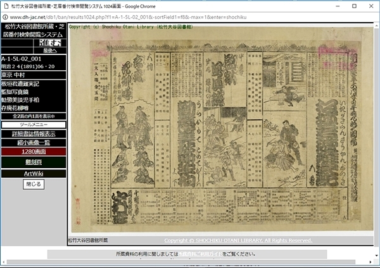The width and height of the screenshot is (380, 268).
Task: Open the 縮小画像一覧 thumbnail list
Action: coord(33,143)
